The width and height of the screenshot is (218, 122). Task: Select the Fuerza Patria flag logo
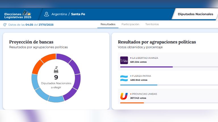point(124,78)
